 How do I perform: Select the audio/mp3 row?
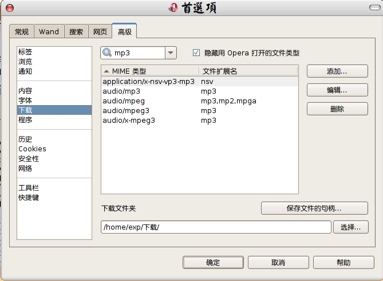click(x=200, y=91)
